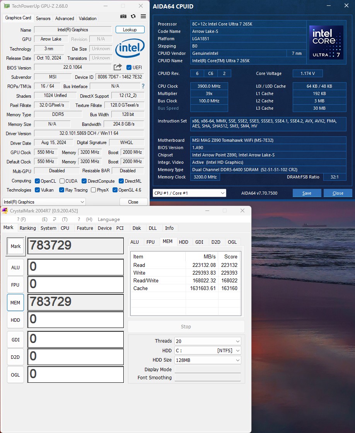This screenshot has height=433, width=355.
Task: Run the ALU benchmark button
Action: (15, 267)
